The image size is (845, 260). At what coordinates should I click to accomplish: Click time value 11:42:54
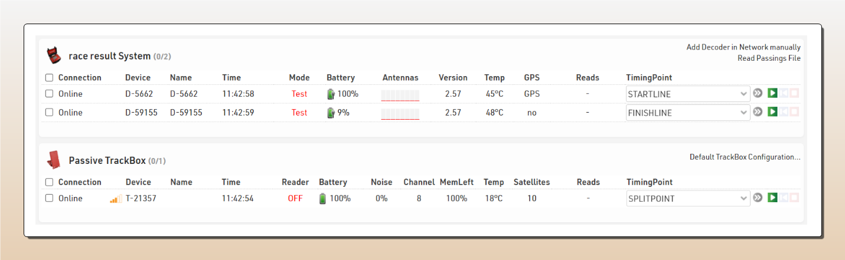pyautogui.click(x=238, y=199)
